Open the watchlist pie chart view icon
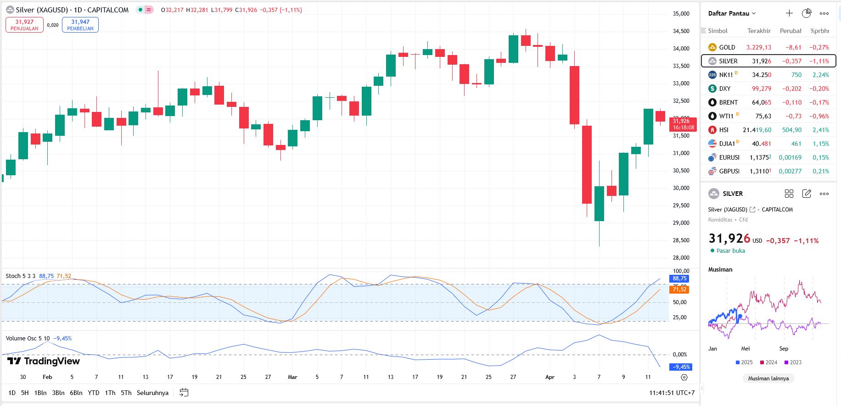This screenshot has height=406, width=841. pos(807,13)
